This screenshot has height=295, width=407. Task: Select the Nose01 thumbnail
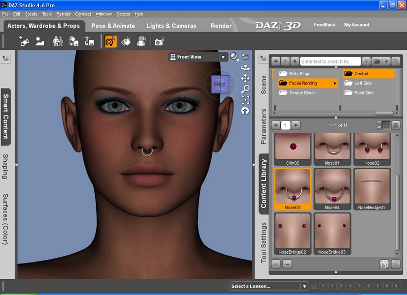332,149
